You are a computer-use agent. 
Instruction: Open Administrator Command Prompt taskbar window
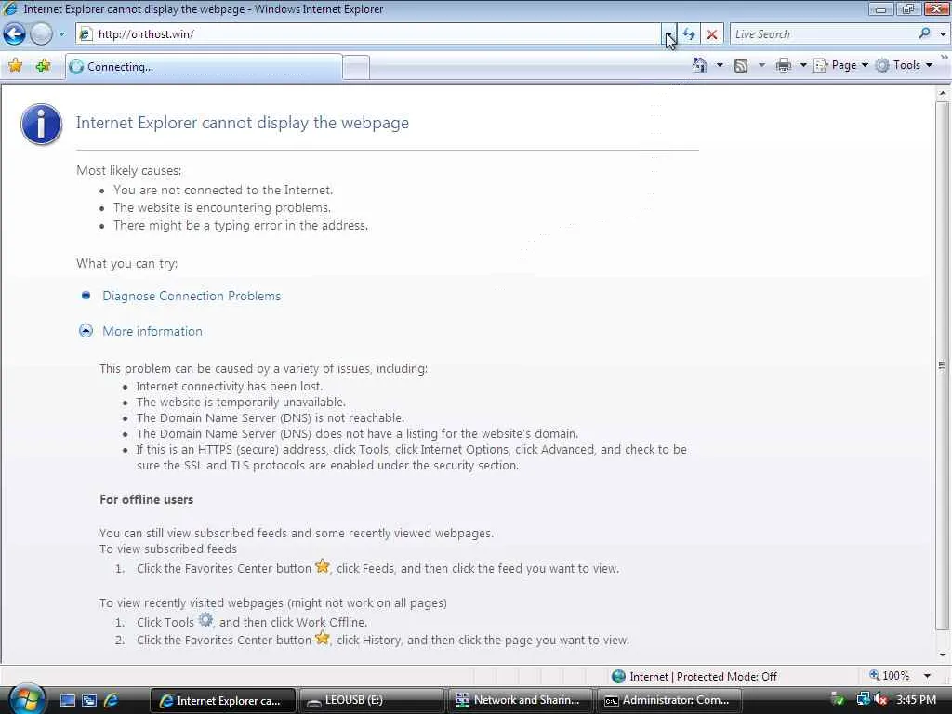pos(670,701)
